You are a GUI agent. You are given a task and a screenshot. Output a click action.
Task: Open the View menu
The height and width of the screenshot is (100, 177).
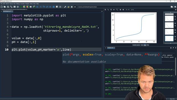coord(34,4)
